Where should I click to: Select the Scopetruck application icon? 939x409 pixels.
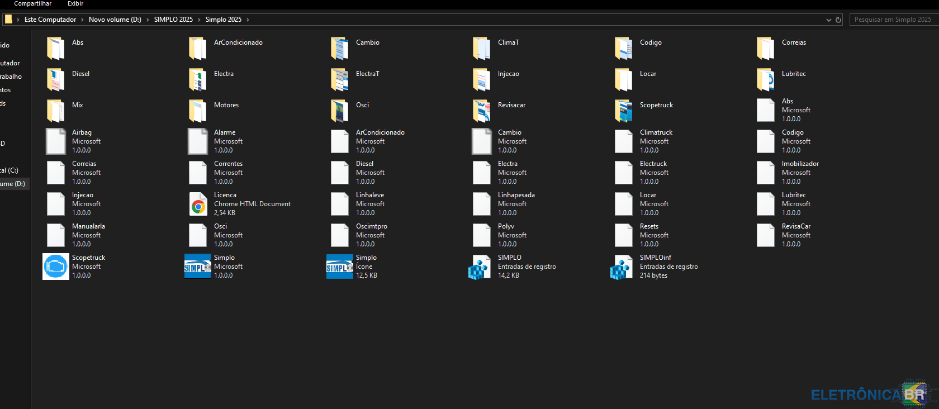(x=56, y=267)
